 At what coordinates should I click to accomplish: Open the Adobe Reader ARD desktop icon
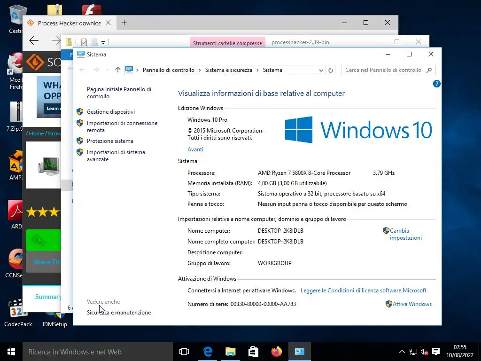[16, 214]
